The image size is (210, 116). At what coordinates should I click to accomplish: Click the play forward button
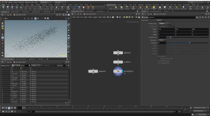pos(12,108)
